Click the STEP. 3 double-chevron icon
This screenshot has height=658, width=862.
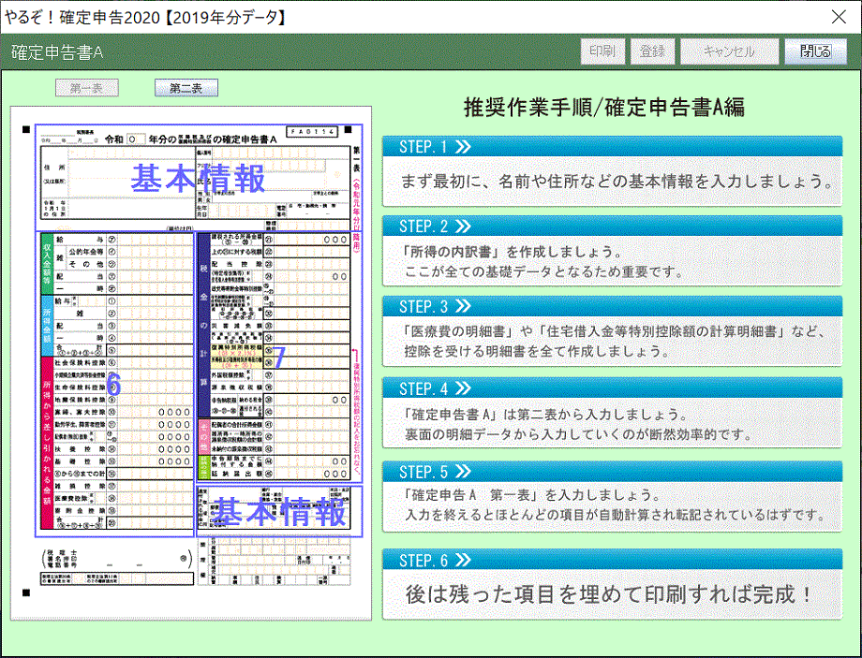tap(463, 306)
